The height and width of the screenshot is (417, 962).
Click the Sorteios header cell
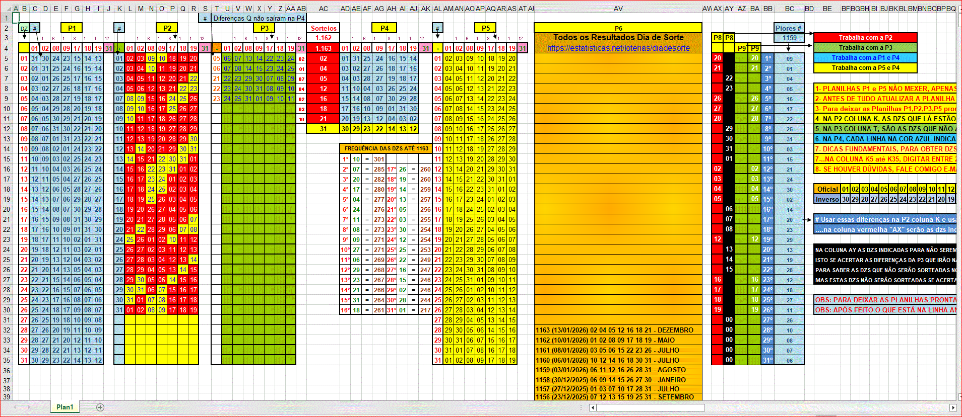click(x=323, y=28)
